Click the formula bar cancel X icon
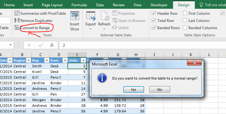The width and height of the screenshot is (226, 114). (29, 45)
